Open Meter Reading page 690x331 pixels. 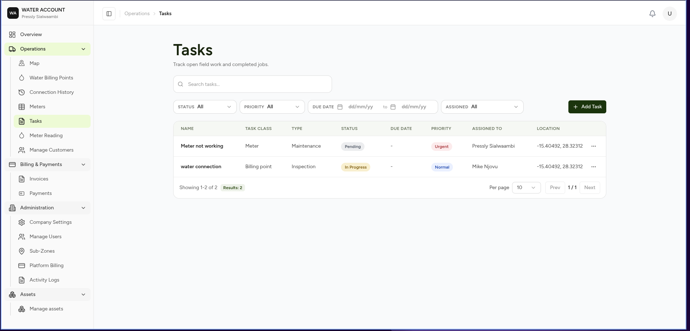(52, 136)
